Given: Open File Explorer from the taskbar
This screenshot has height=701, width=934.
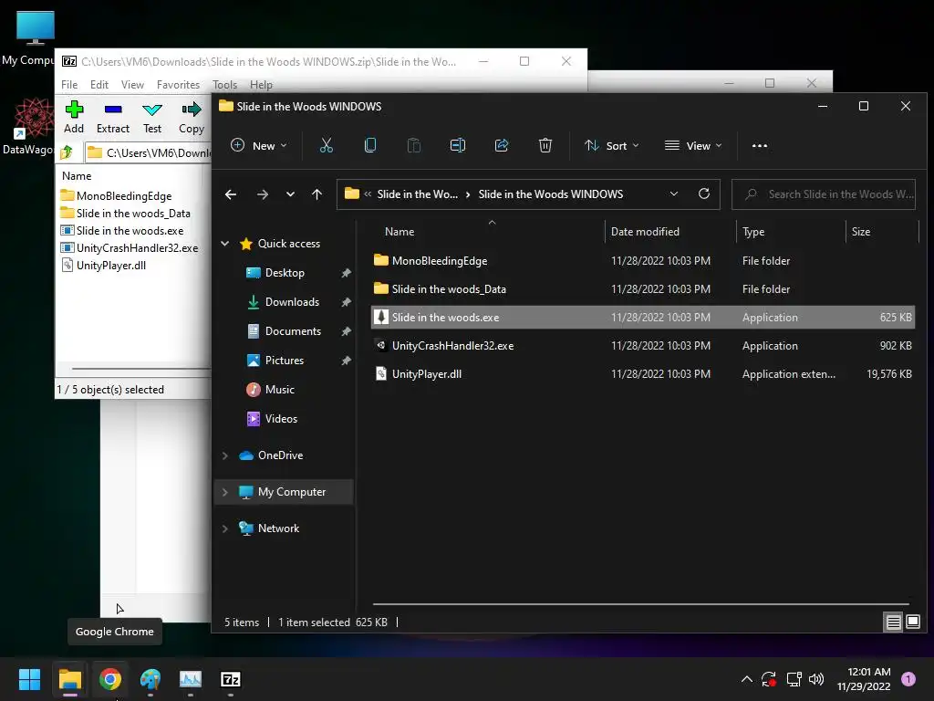Looking at the screenshot, I should [x=69, y=679].
